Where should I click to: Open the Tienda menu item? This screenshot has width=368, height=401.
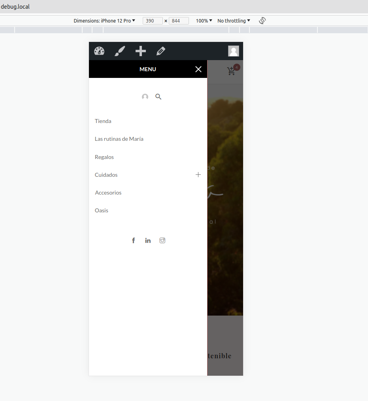pos(103,121)
